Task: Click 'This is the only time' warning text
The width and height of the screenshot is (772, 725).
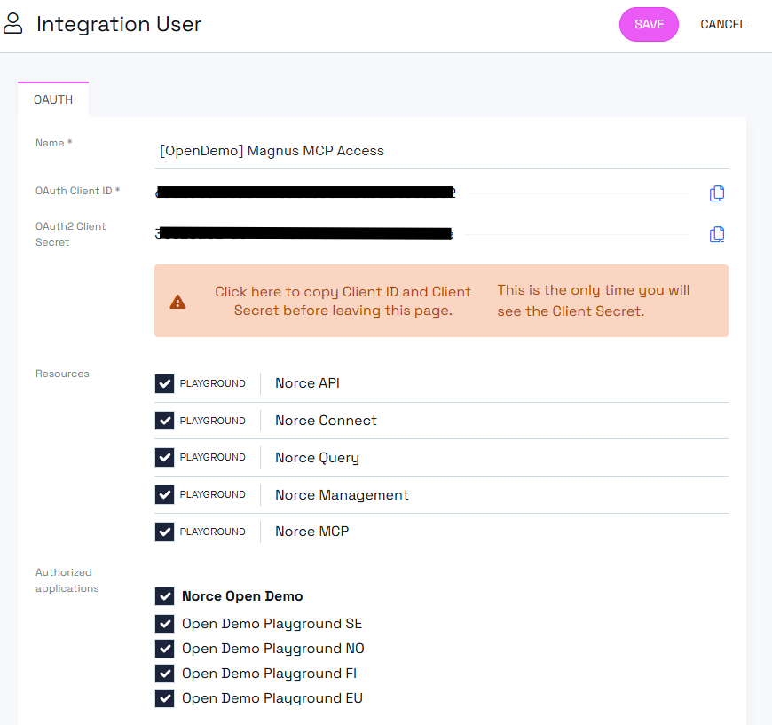Action: coord(594,301)
